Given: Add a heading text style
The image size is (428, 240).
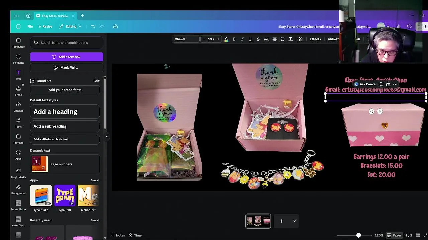Looking at the screenshot, I should [65, 112].
